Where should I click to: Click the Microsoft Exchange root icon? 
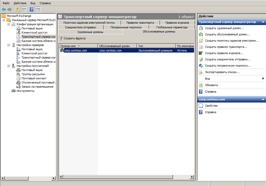[4, 16]
